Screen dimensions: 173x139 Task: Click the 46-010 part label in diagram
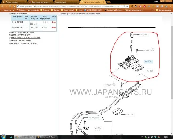tap(148, 61)
